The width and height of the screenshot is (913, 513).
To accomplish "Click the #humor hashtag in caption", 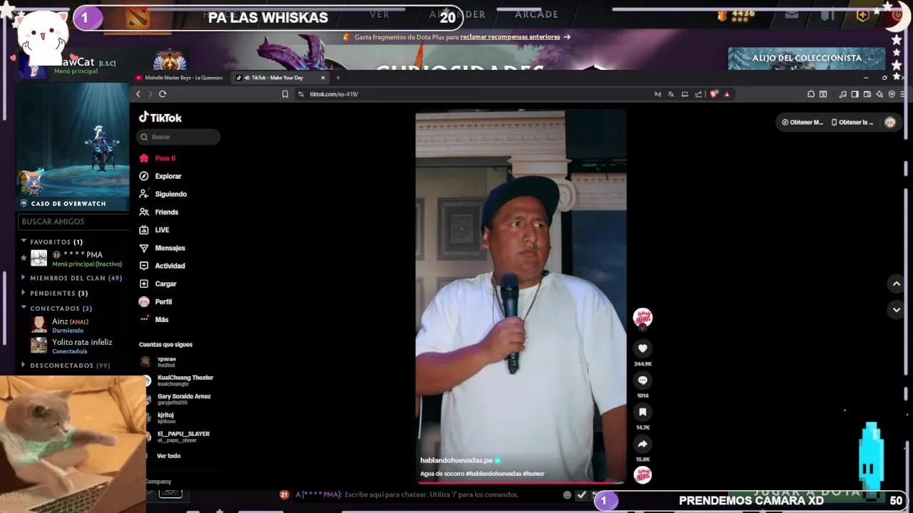I will [x=534, y=474].
